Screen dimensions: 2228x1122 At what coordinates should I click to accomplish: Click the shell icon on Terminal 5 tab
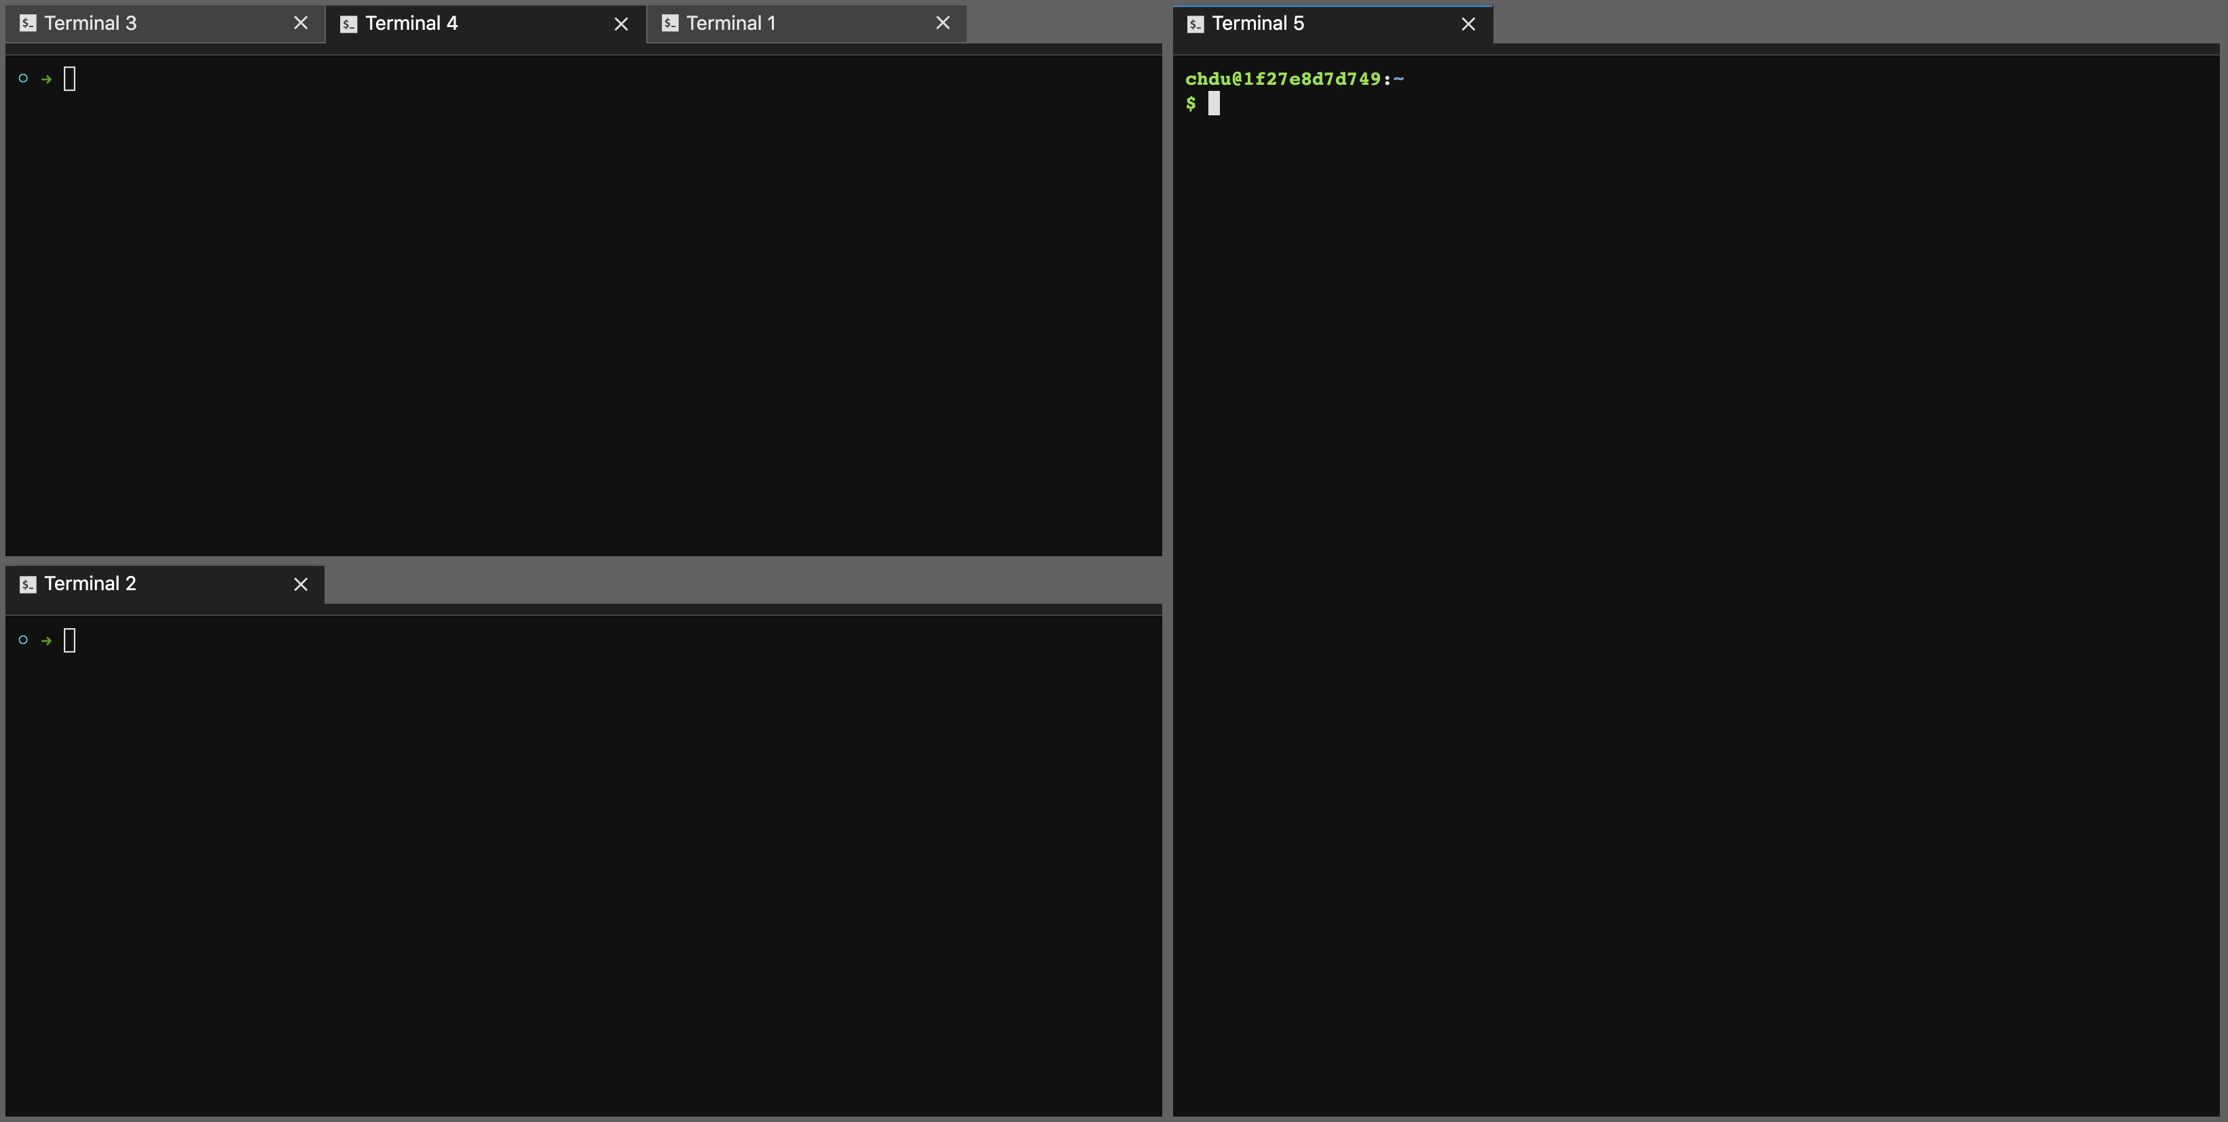pos(1195,23)
